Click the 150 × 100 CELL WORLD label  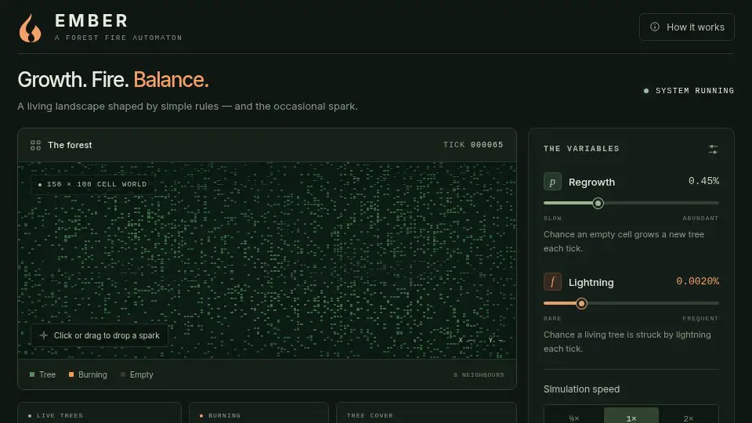tap(92, 184)
